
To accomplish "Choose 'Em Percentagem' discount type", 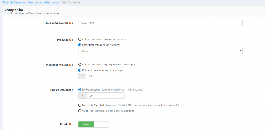I will (80, 89).
